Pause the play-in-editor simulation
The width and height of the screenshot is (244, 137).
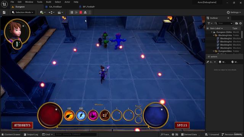[72, 13]
